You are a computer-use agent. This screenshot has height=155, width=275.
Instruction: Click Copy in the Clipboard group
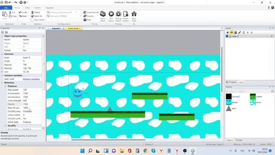point(12,16)
